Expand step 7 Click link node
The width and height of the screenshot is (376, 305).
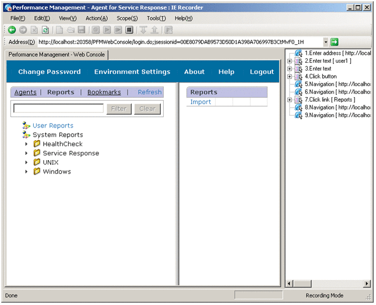point(290,100)
